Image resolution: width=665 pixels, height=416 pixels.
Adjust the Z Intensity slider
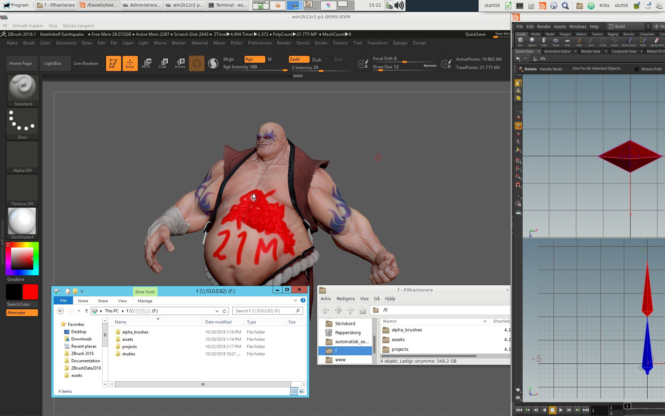(321, 68)
